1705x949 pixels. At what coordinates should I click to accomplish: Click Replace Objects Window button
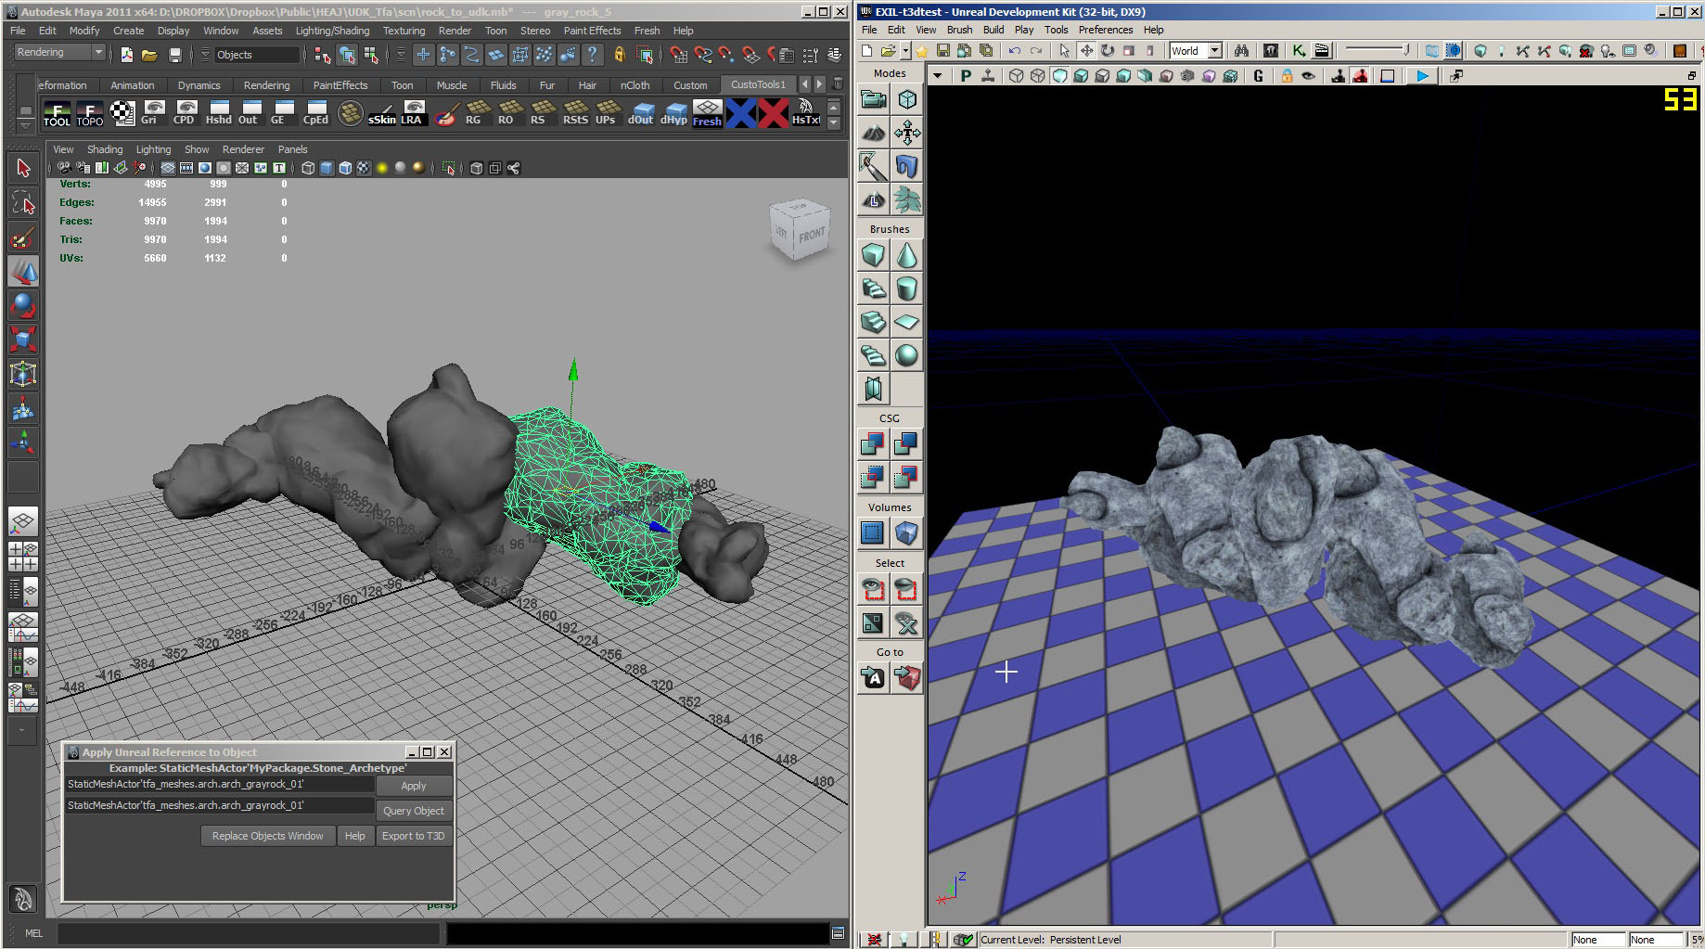point(267,836)
